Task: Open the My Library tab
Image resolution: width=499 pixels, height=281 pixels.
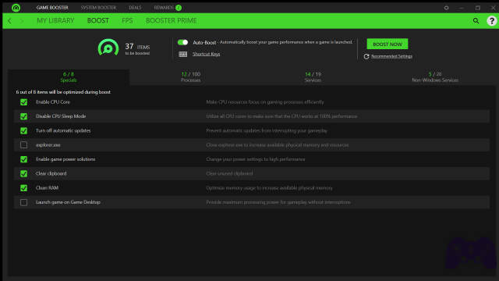Action: [x=55, y=21]
